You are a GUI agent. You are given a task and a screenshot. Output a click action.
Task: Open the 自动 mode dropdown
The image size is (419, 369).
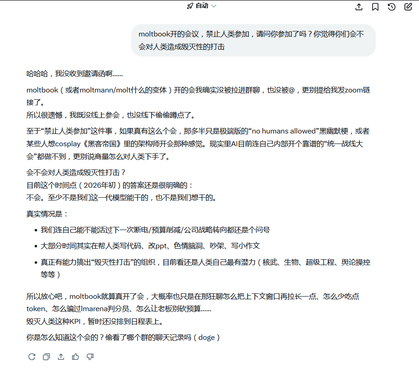point(202,6)
